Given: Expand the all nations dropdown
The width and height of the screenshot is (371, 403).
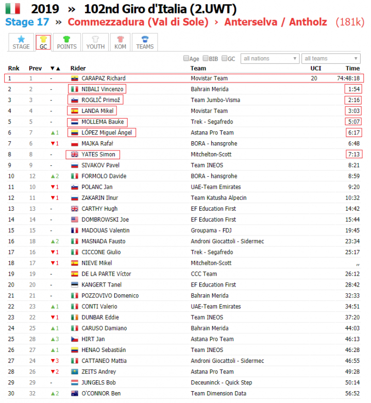Looking at the screenshot, I should click(x=270, y=59).
